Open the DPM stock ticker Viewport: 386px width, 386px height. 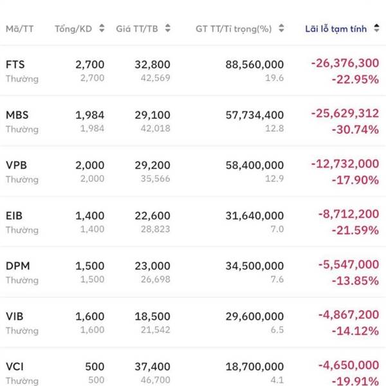[x=17, y=266]
